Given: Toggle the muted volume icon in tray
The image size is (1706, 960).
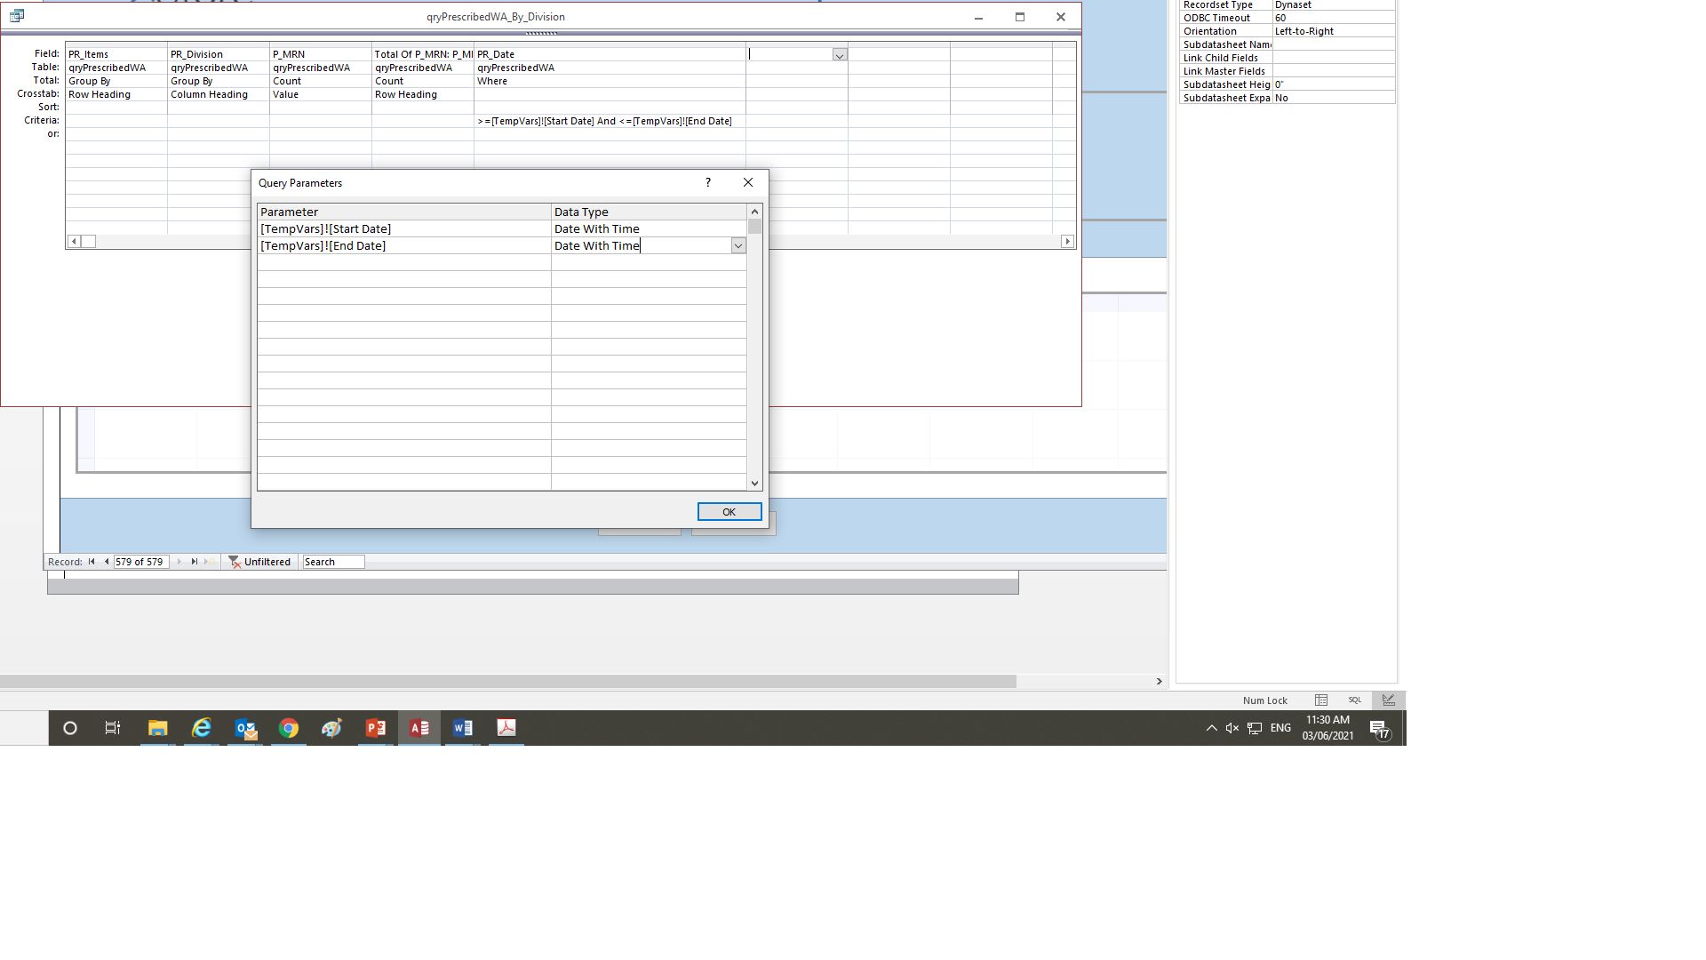Looking at the screenshot, I should tap(1232, 728).
